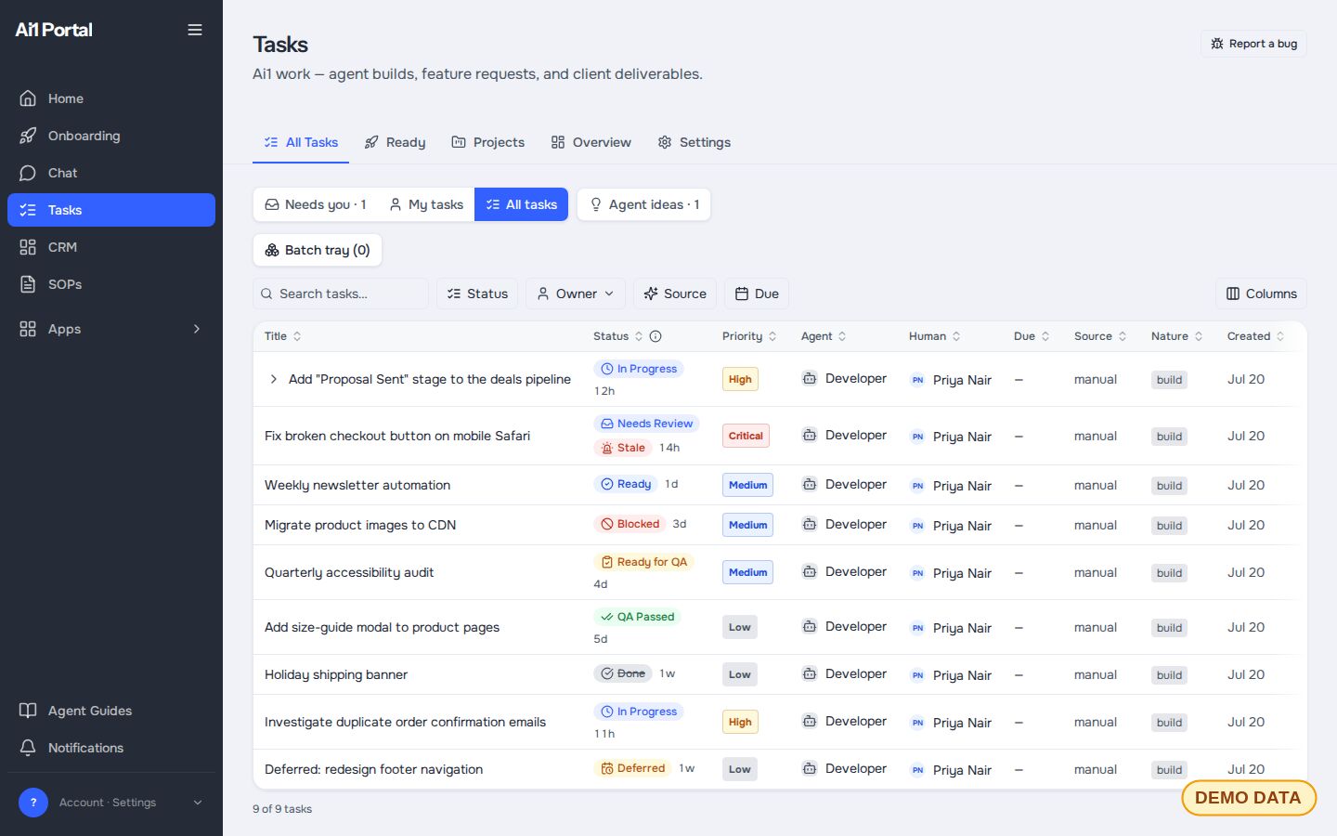The width and height of the screenshot is (1337, 836).
Task: Open Notifications in the sidebar
Action: point(111,748)
